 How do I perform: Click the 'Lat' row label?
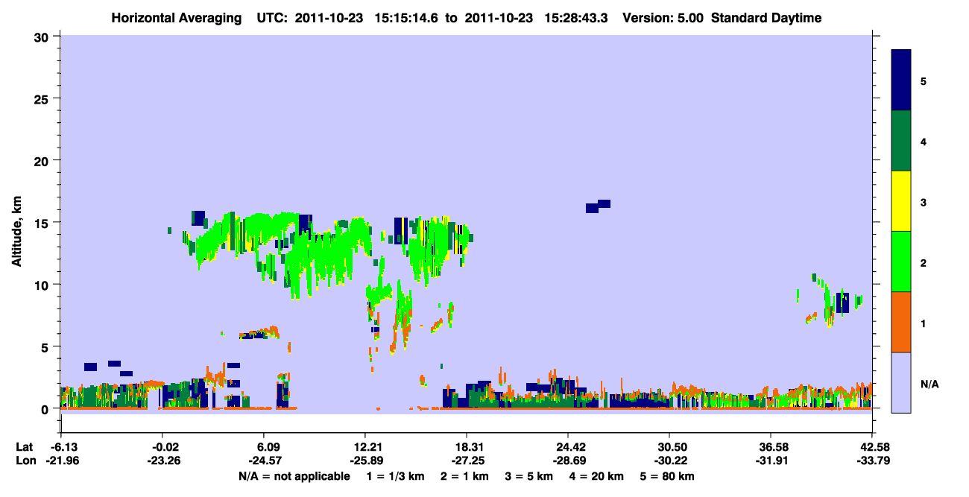click(x=25, y=447)
